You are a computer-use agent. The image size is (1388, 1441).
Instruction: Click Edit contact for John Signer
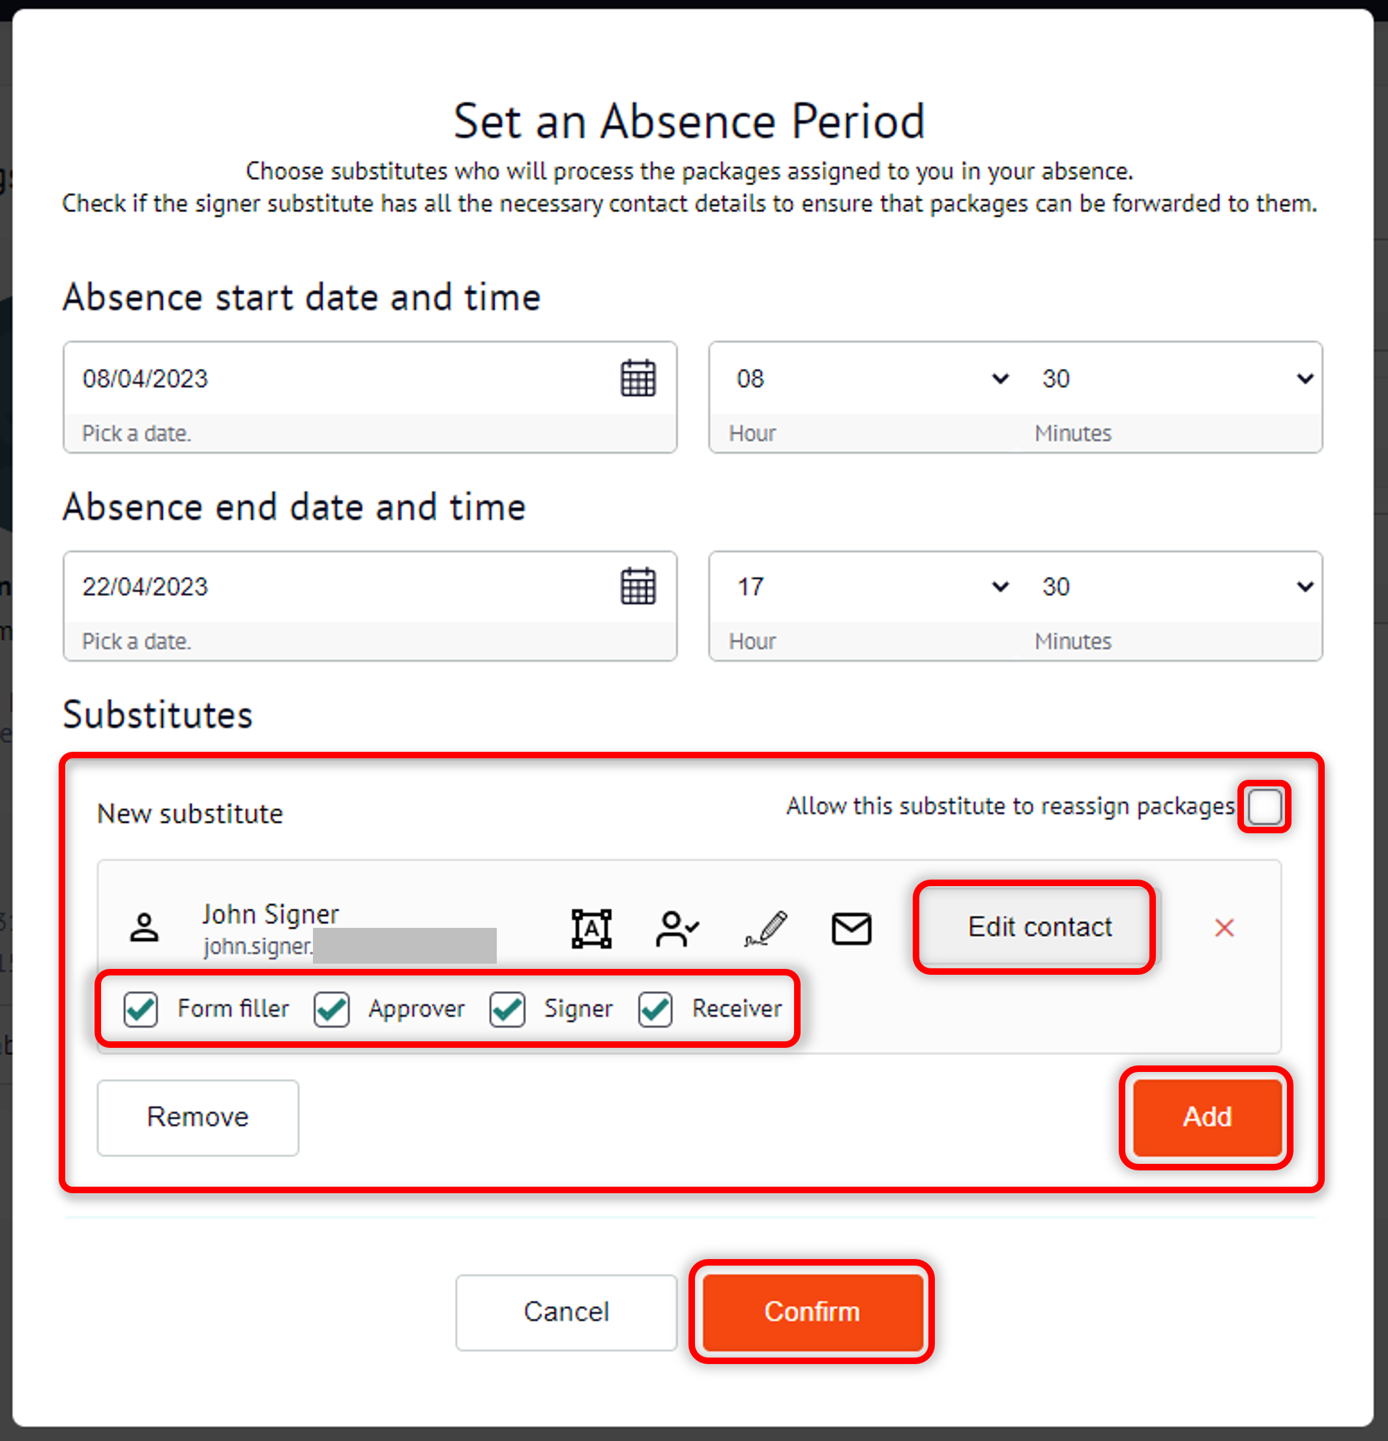point(1035,928)
